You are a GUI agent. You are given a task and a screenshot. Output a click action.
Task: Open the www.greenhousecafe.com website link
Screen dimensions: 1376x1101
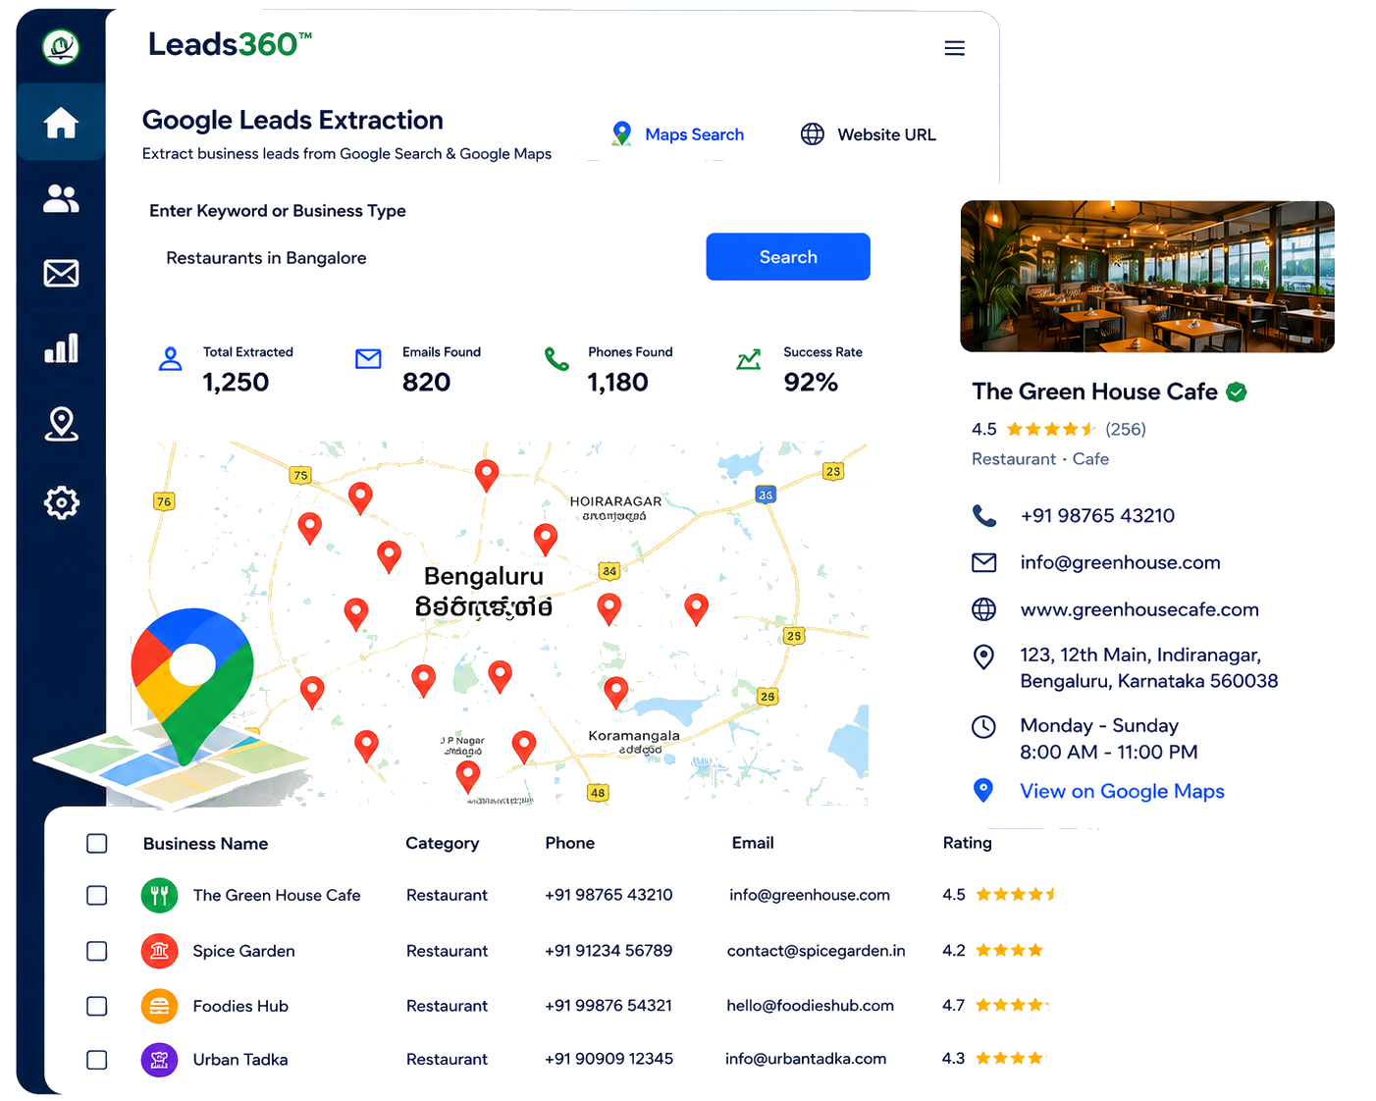coord(1139,609)
